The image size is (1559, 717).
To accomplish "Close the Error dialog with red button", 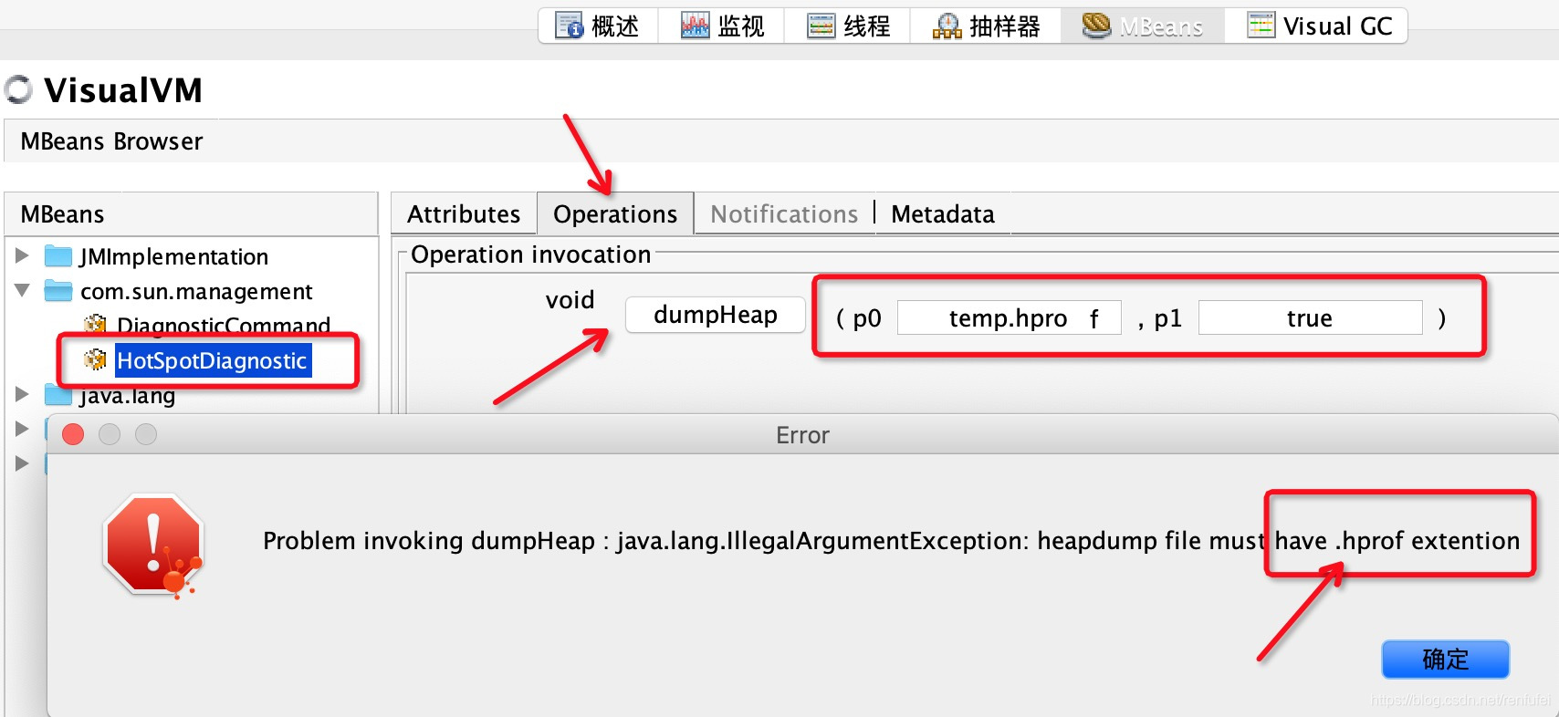I will click(x=73, y=435).
